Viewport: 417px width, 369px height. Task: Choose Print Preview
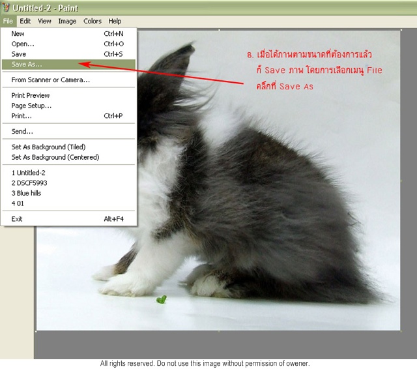tap(68, 95)
